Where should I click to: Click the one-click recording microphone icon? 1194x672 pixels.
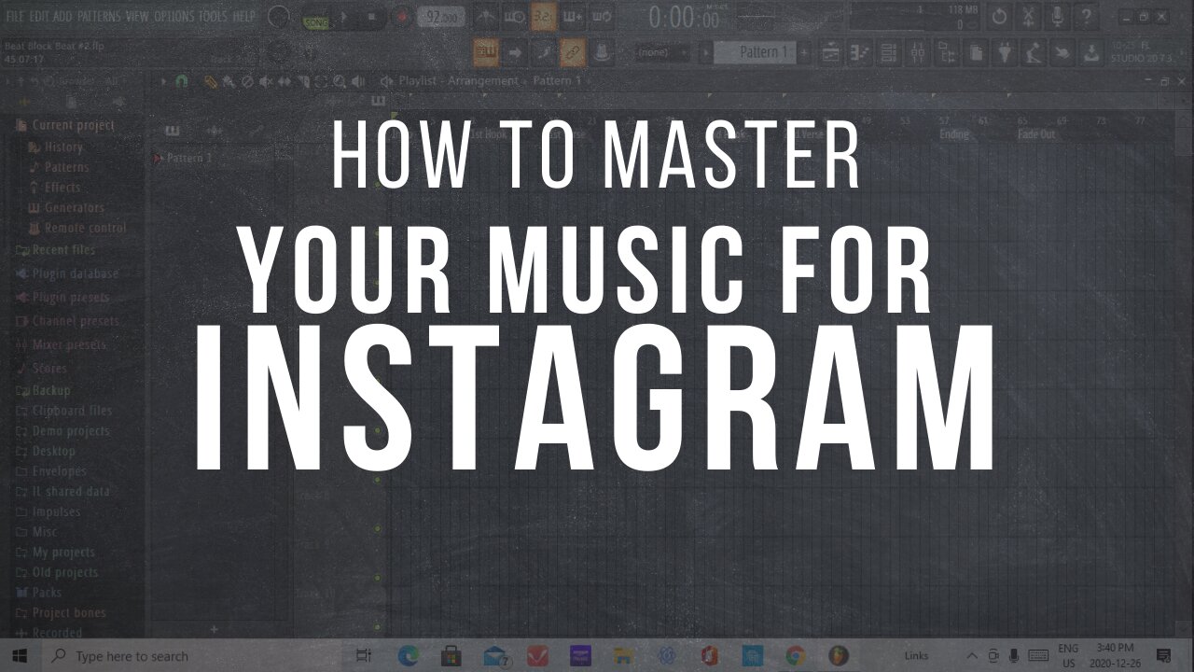pos(1057,17)
